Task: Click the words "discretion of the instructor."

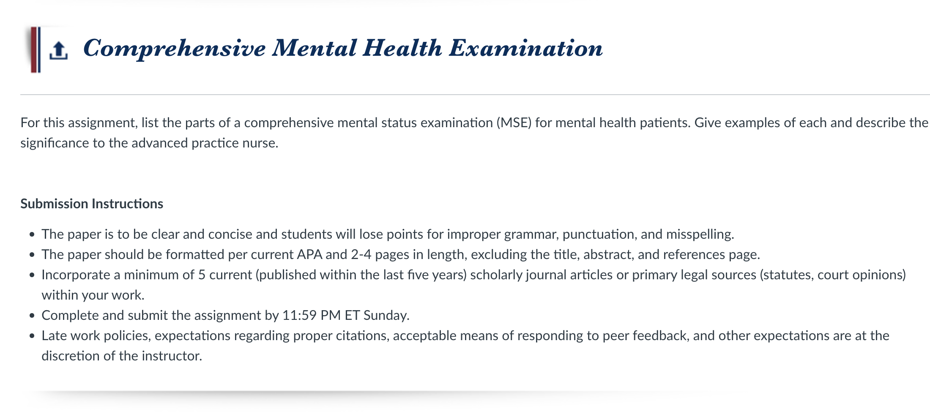Action: tap(122, 356)
